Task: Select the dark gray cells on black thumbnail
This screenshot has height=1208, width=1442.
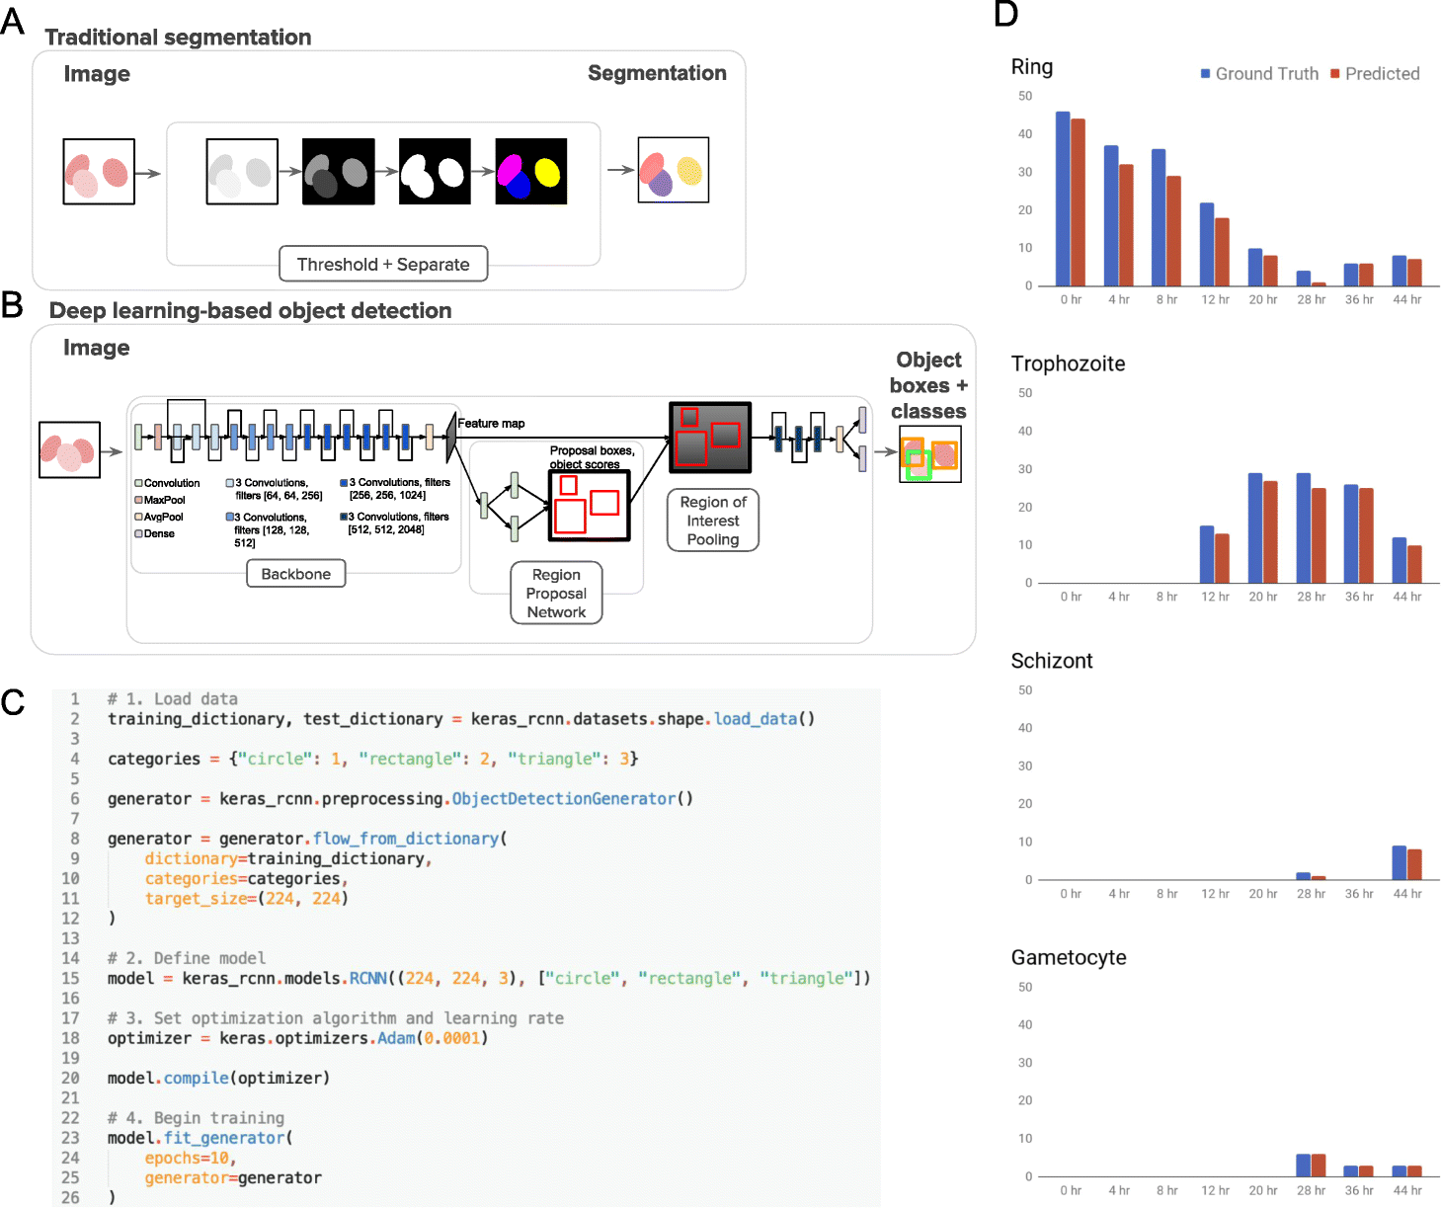Action: tap(339, 172)
